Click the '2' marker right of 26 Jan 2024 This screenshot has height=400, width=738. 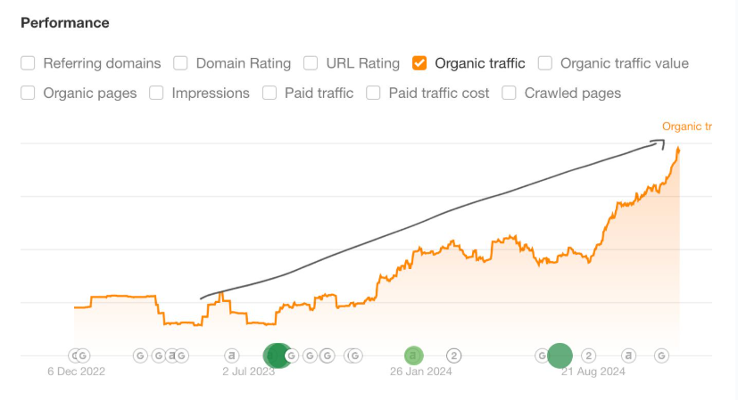click(453, 355)
